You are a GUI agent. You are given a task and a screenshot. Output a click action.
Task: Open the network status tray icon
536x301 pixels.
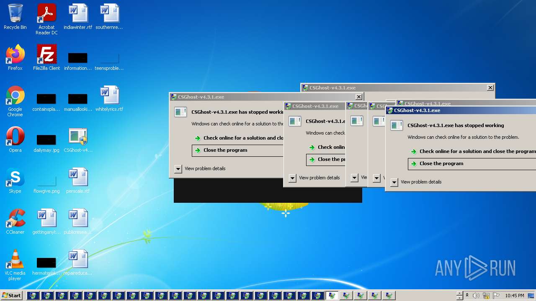[486, 296]
